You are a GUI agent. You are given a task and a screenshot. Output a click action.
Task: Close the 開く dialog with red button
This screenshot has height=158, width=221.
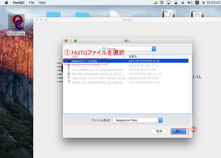point(66,41)
